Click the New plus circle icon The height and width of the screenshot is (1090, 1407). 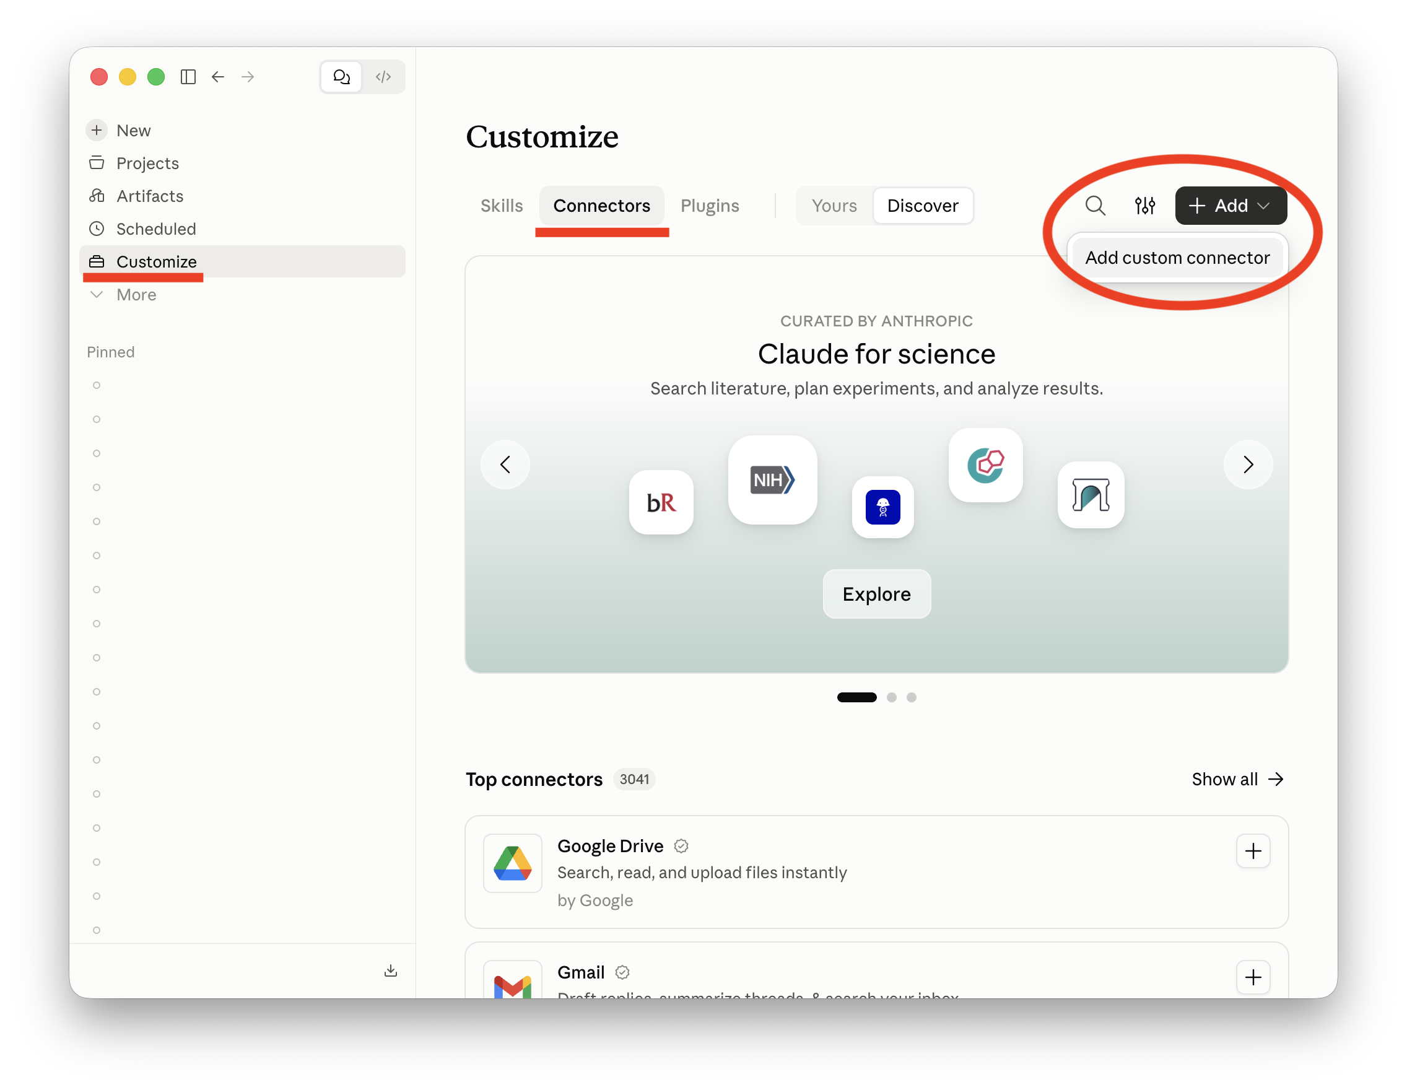click(97, 130)
